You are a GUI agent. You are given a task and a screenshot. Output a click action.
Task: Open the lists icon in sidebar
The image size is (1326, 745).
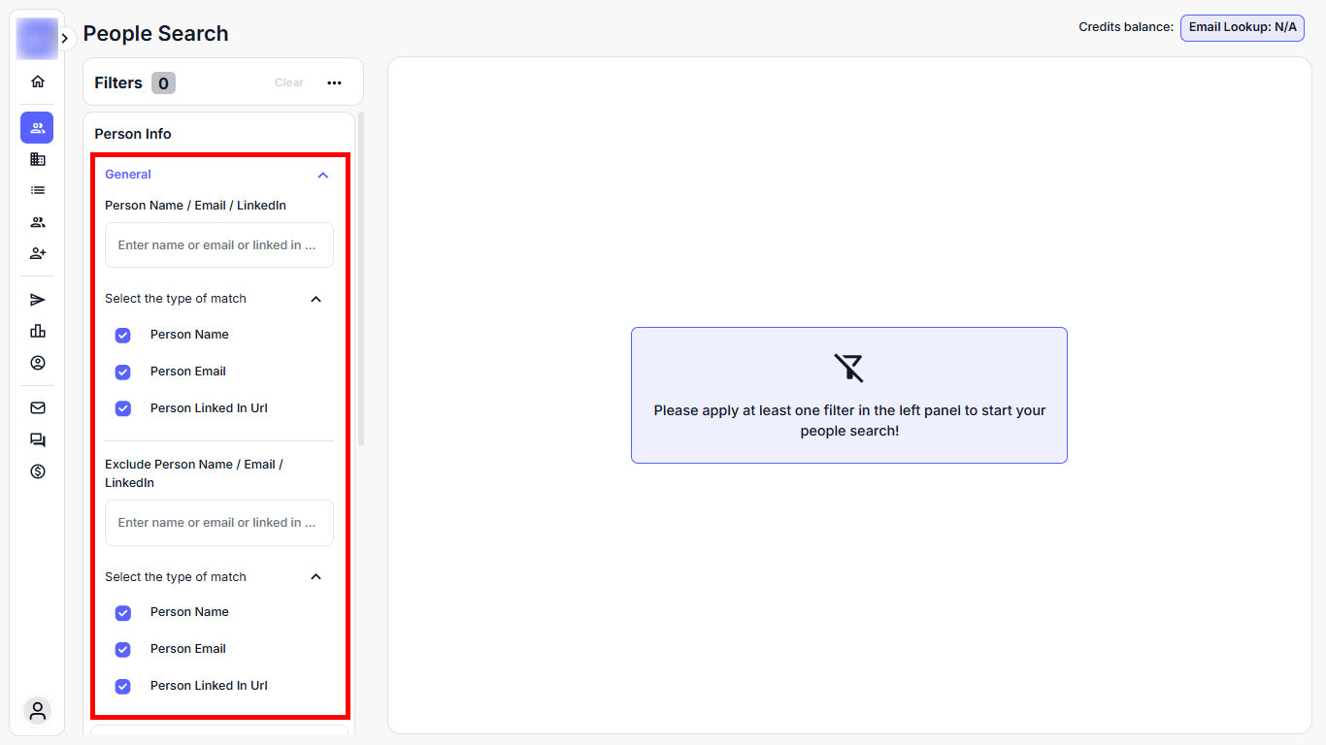(x=38, y=190)
